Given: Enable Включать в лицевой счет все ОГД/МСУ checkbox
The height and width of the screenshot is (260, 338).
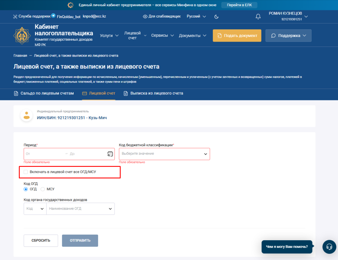Looking at the screenshot, I should pos(26,172).
